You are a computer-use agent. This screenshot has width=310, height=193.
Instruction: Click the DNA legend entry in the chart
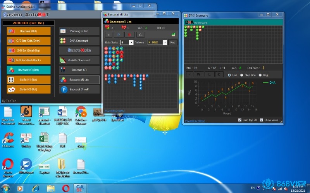click(269, 83)
